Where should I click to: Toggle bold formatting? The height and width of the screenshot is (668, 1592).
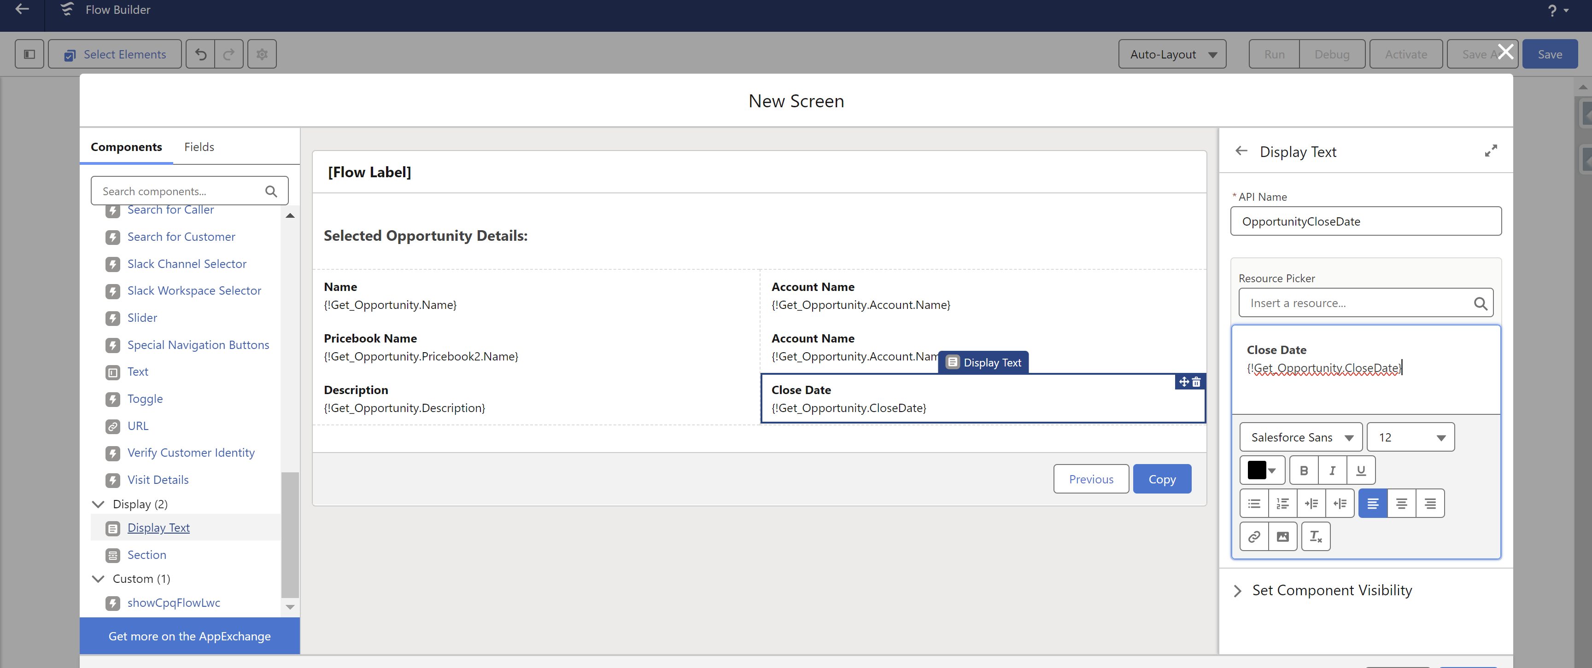pos(1303,471)
